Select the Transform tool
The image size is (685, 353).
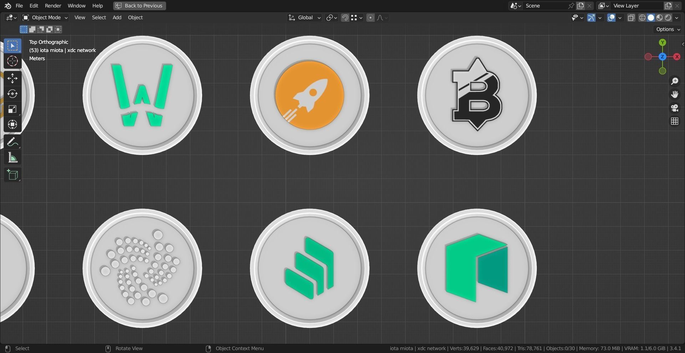click(12, 124)
